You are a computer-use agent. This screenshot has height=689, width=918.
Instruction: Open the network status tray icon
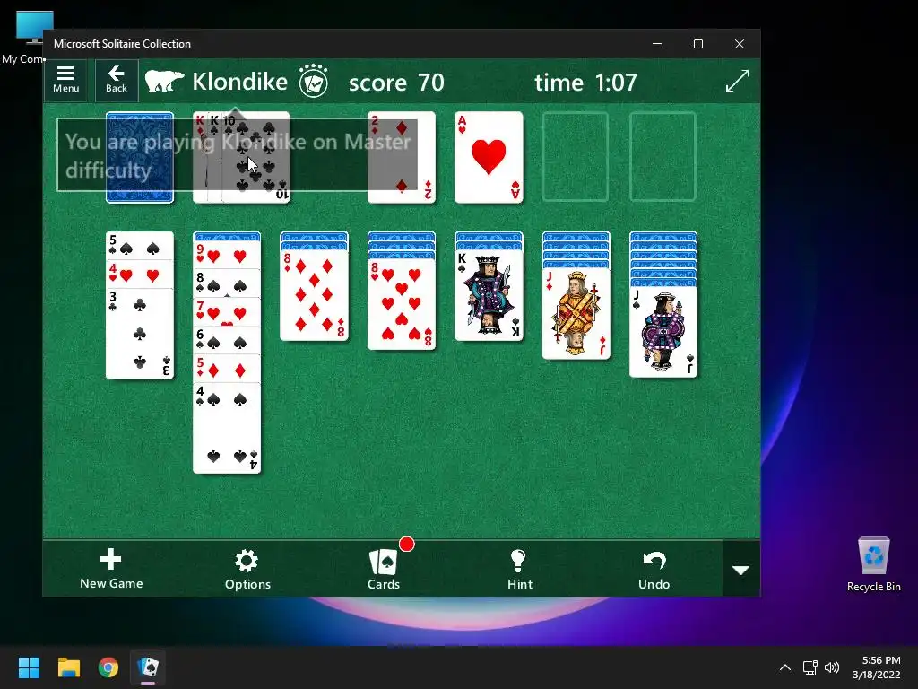pyautogui.click(x=810, y=667)
